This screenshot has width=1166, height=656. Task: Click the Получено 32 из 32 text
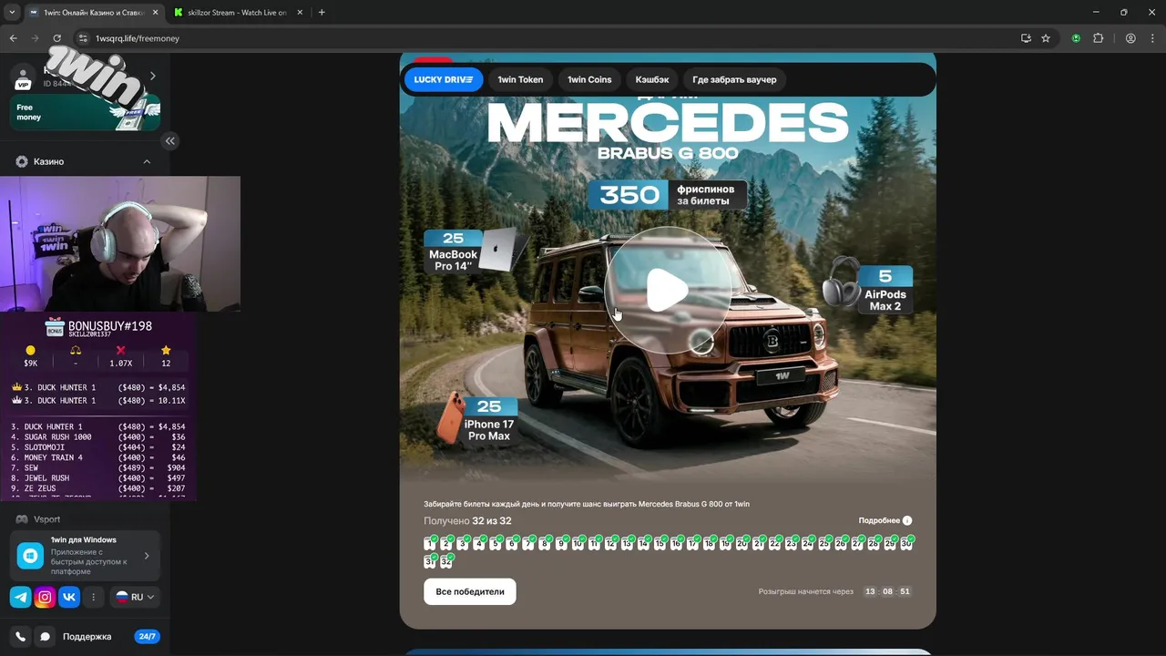tap(467, 521)
